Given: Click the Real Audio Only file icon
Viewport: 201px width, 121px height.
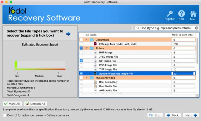Looking at the screenshot, I should tap(95, 82).
